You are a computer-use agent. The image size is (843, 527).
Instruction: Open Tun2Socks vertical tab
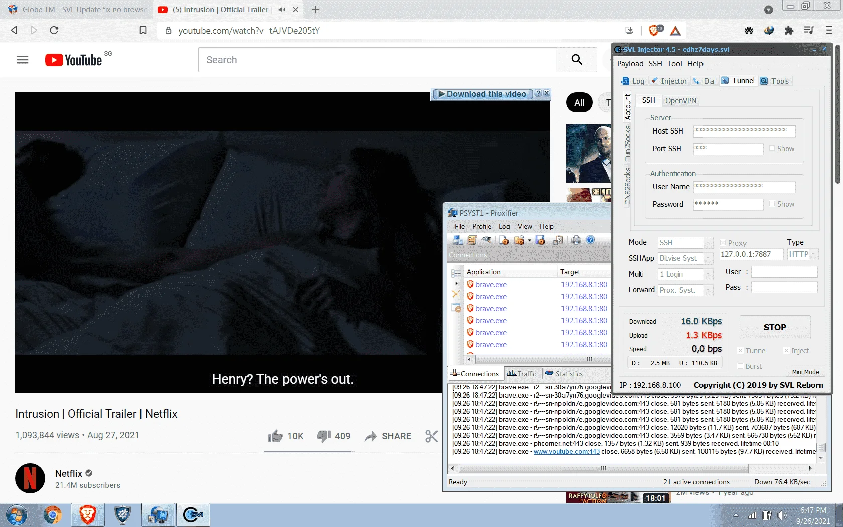point(627,144)
